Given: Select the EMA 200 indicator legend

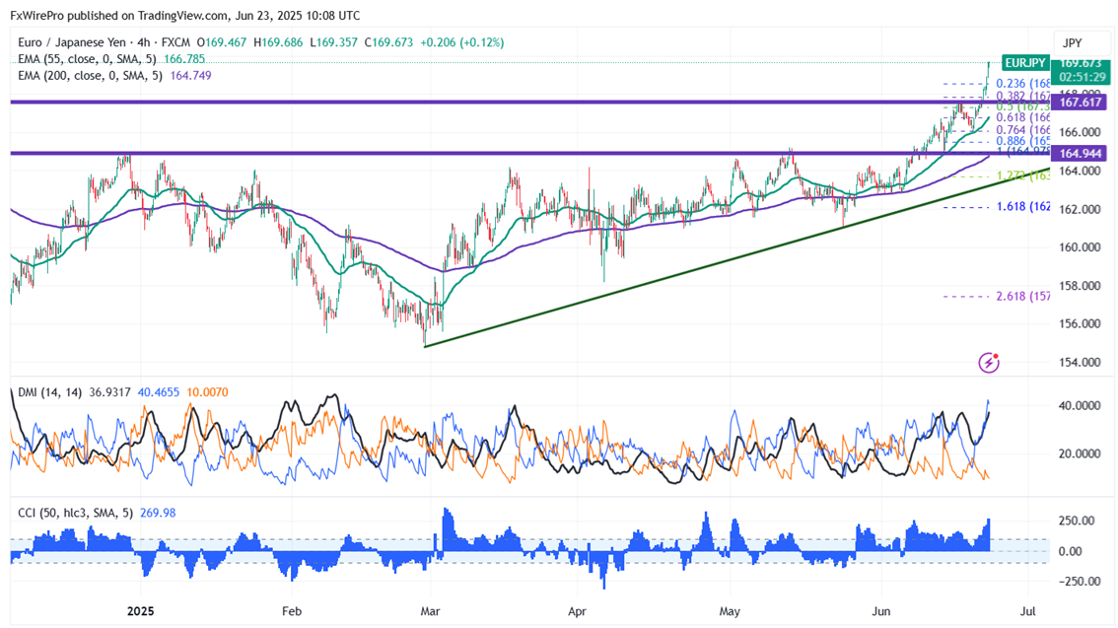Looking at the screenshot, I should coord(91,76).
